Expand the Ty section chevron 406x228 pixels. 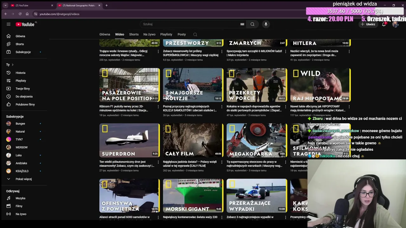pos(12,65)
